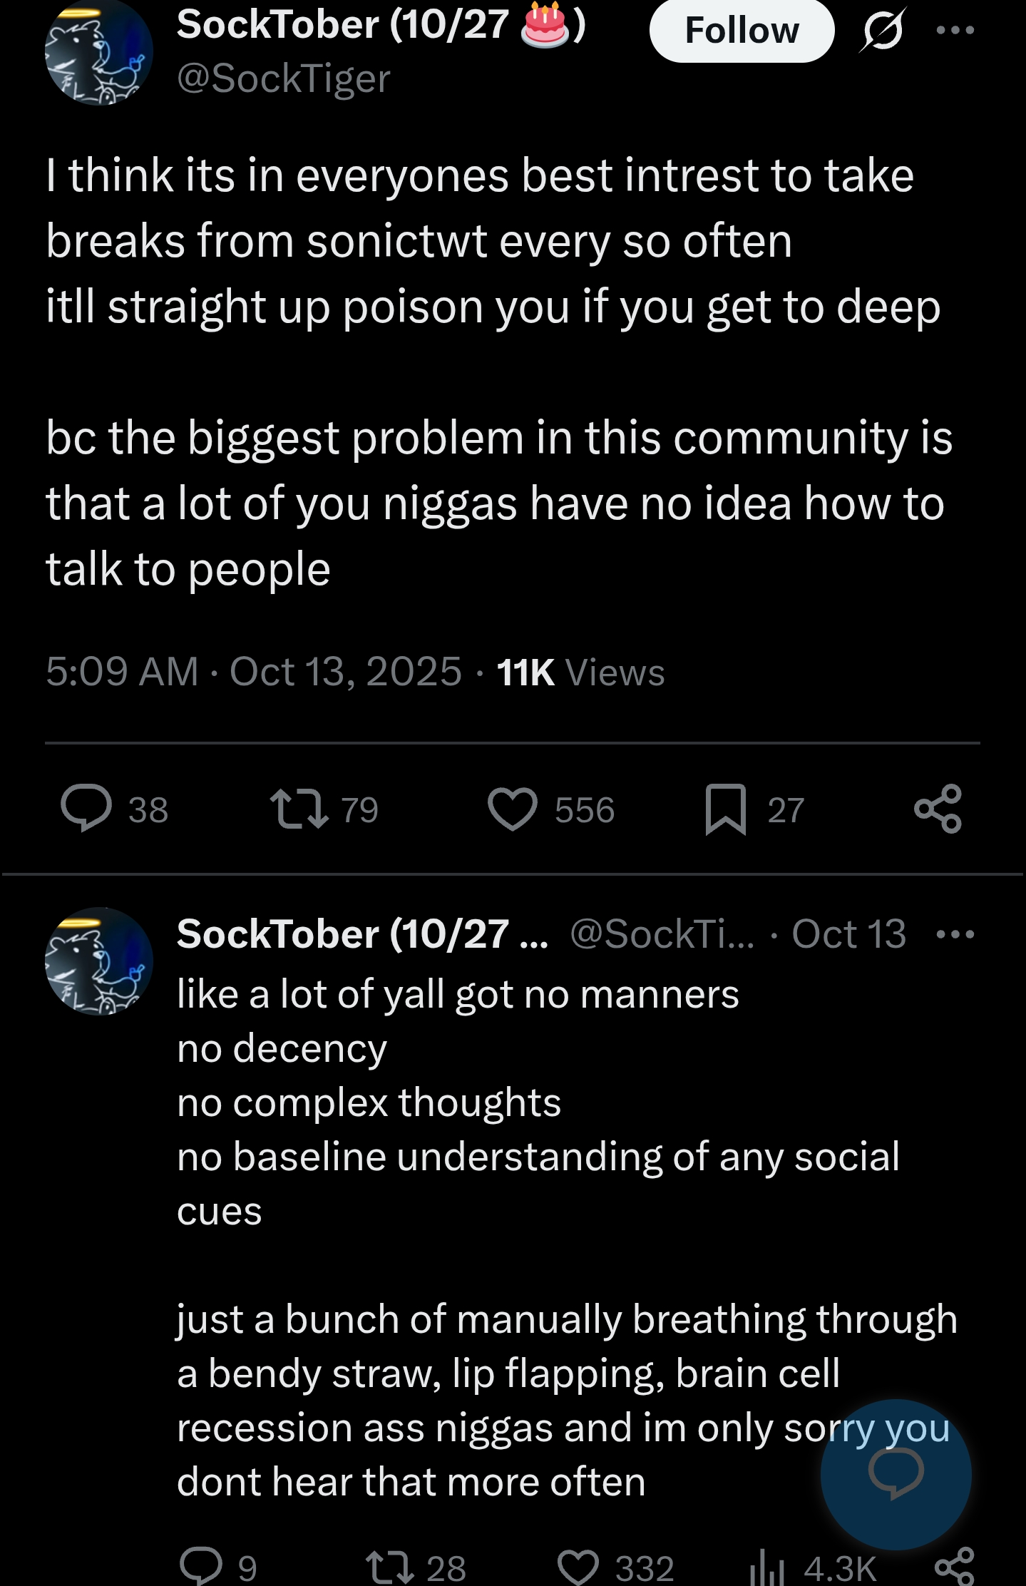Open the @SockTiger handle link
1026x1586 pixels.
(x=284, y=78)
